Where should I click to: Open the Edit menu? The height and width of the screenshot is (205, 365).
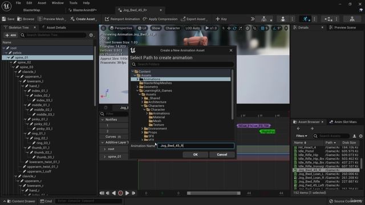click(29, 3)
